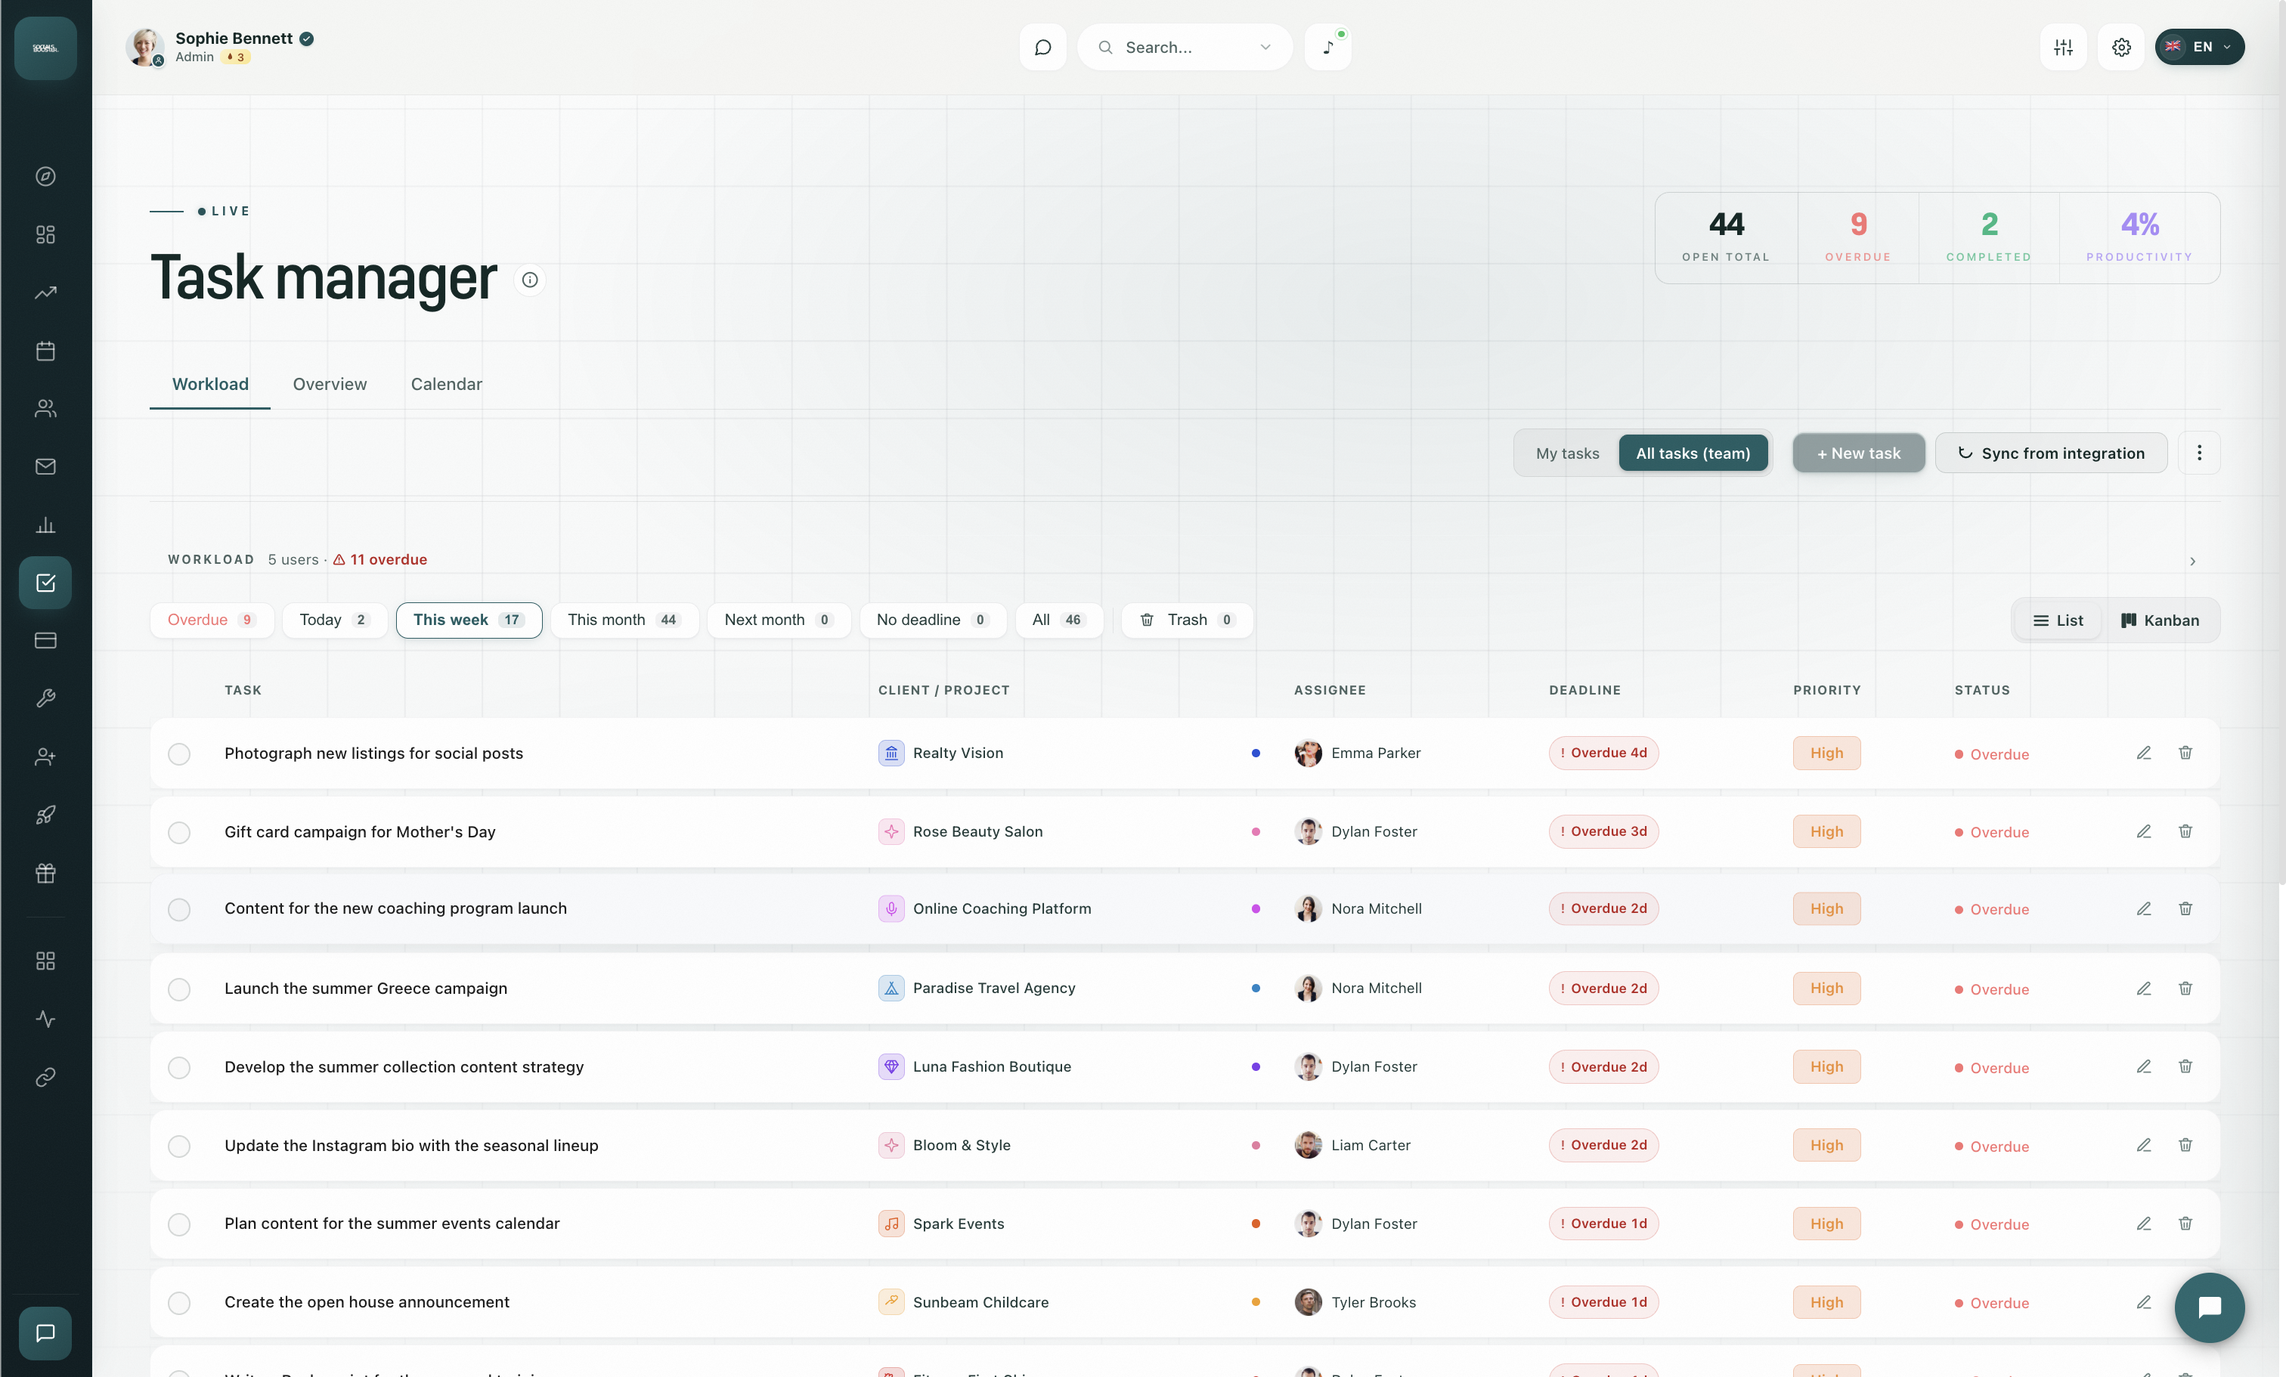Image resolution: width=2286 pixels, height=1377 pixels.
Task: Filter by No deadline tasks
Action: point(932,620)
